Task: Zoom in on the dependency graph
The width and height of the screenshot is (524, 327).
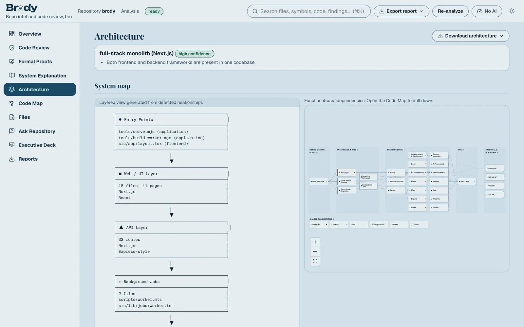Action: 315,242
